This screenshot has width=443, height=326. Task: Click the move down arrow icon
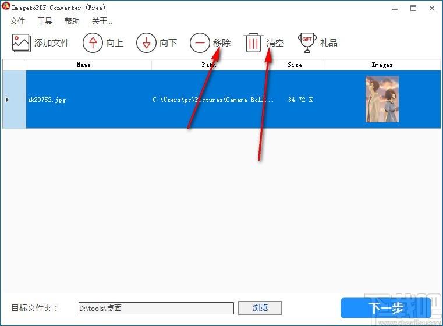(x=146, y=43)
